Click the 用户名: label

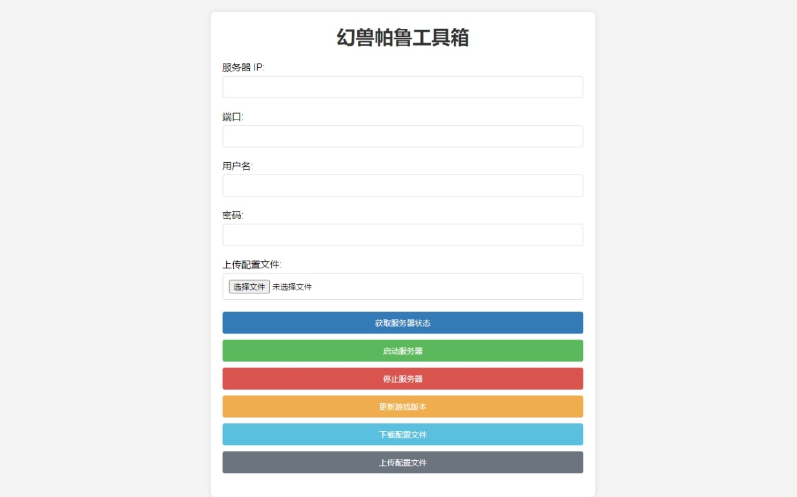click(x=238, y=166)
